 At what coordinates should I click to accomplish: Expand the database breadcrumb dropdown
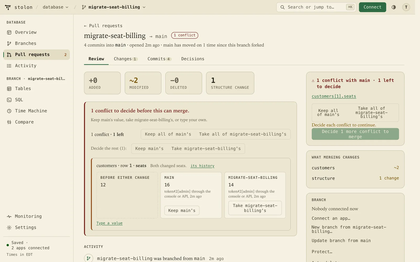click(56, 7)
